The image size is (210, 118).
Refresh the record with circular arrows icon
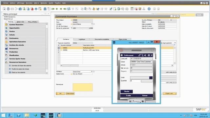69,9
